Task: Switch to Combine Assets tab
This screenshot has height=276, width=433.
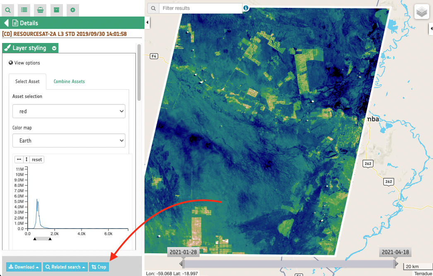Action: click(69, 81)
